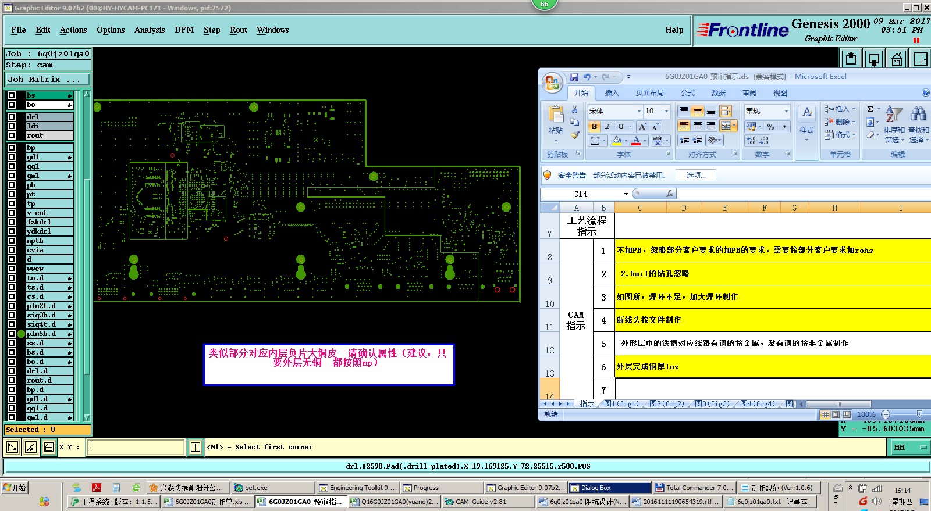This screenshot has height=511, width=931.
Task: Click cell containing 外层完成铜厚1oz
Action: click(773, 367)
